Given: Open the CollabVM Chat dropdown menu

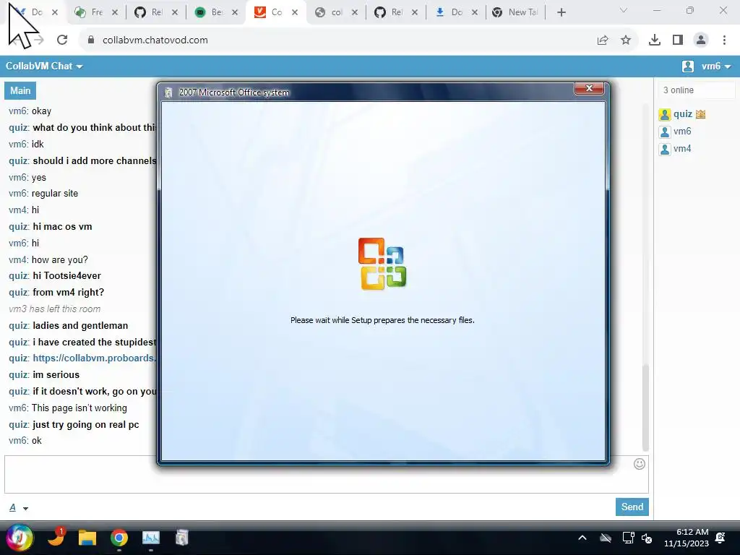Looking at the screenshot, I should 44,66.
